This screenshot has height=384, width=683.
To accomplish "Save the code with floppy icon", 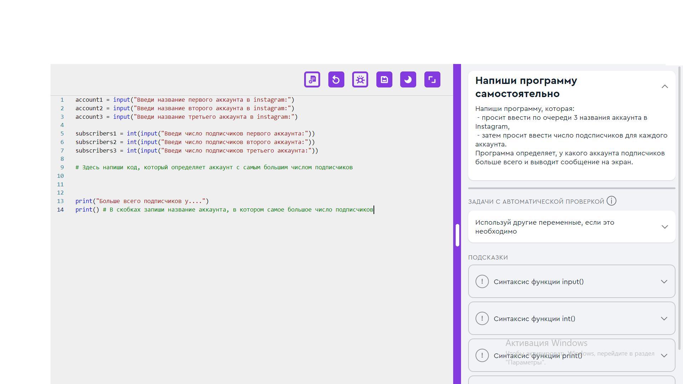I will point(384,80).
